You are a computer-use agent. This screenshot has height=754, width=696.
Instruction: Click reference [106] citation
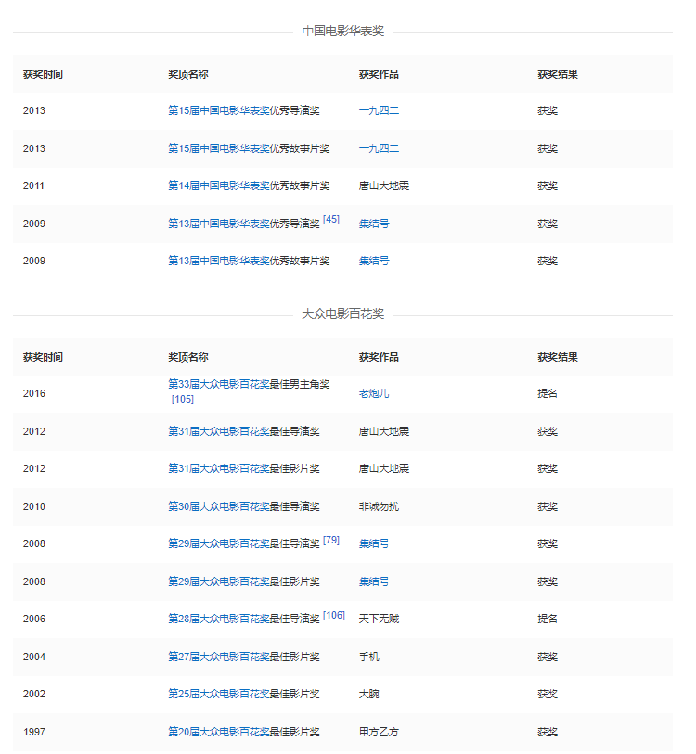pyautogui.click(x=334, y=615)
